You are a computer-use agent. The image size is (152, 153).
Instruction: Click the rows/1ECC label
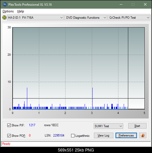pyautogui.click(x=51, y=125)
